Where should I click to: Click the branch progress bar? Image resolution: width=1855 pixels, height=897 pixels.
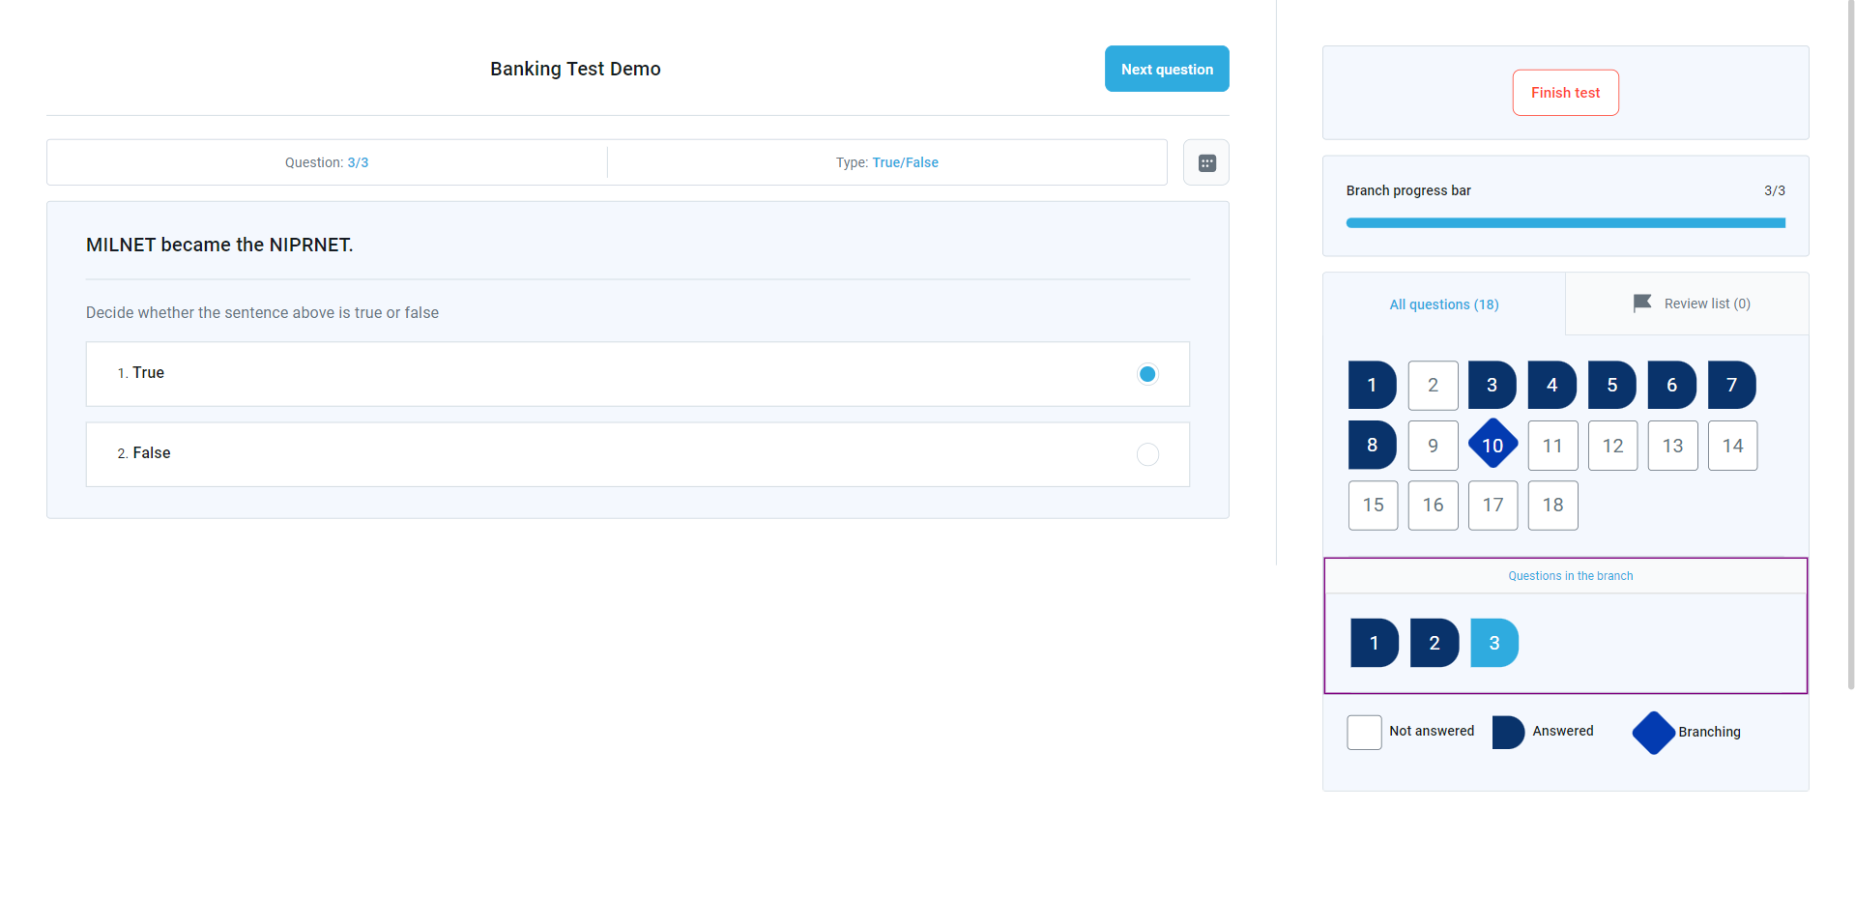click(1564, 223)
